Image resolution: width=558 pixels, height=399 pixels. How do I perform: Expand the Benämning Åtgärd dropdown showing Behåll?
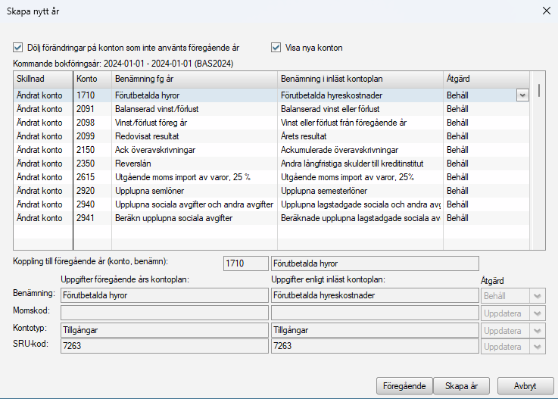click(x=538, y=296)
